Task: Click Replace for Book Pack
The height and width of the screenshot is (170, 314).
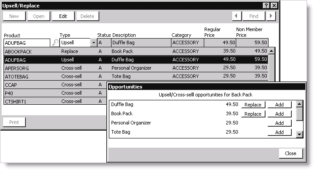Action: tap(253, 114)
